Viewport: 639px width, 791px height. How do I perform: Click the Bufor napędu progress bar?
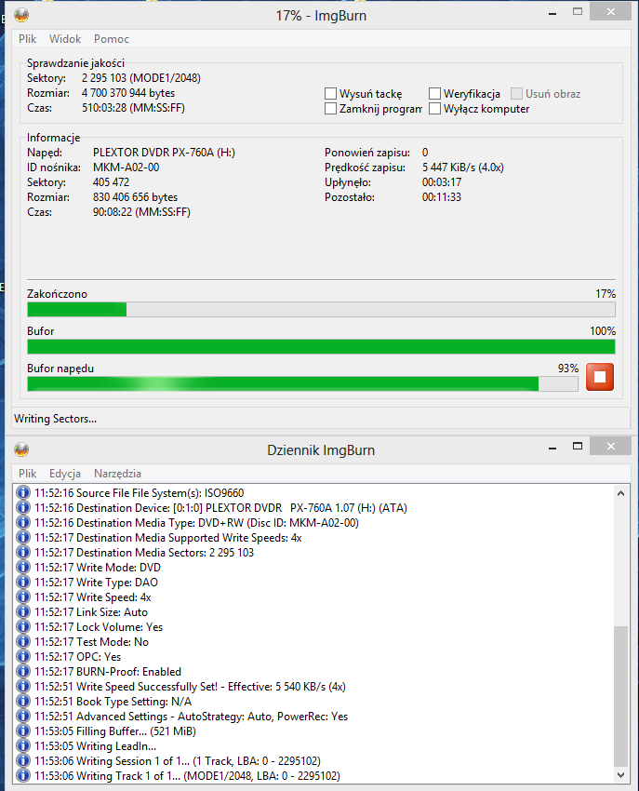[302, 384]
